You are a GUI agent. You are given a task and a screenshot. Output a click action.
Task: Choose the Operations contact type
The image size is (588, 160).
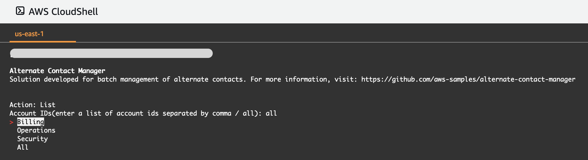pyautogui.click(x=36, y=130)
